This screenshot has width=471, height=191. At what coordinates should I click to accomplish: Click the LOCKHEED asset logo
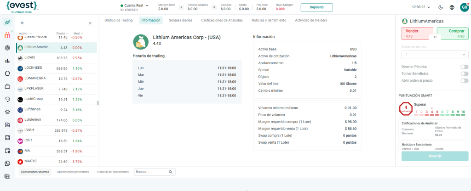click(x=20, y=68)
